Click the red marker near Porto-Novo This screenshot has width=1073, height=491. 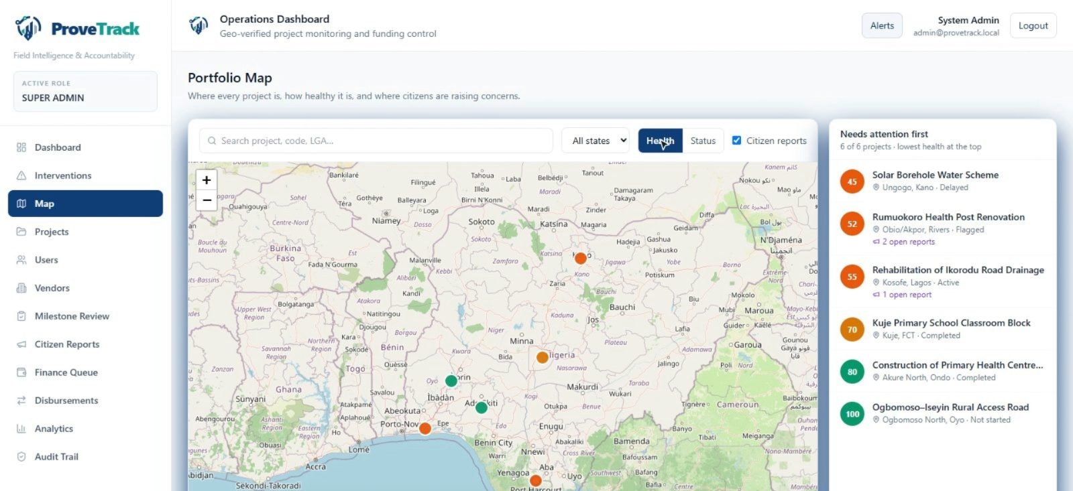pos(425,428)
